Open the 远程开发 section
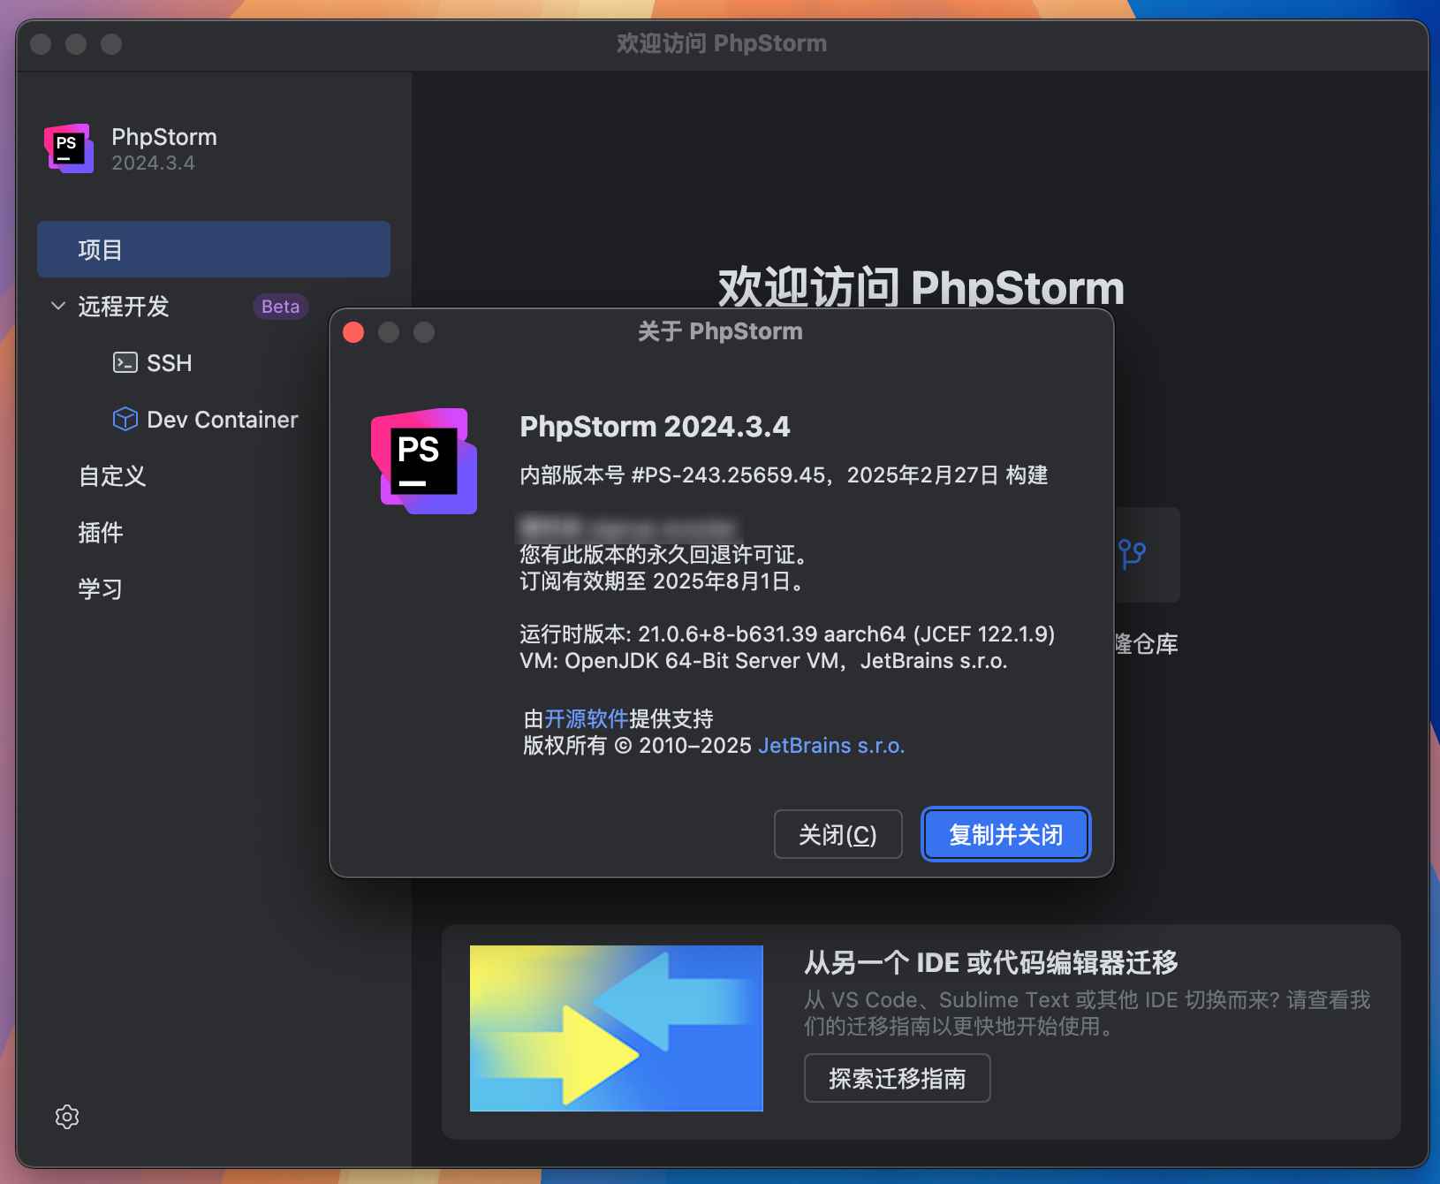The height and width of the screenshot is (1184, 1440). tap(124, 307)
